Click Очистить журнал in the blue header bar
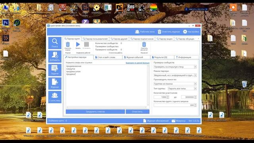Screen dimensions: 254x143 [169, 32]
